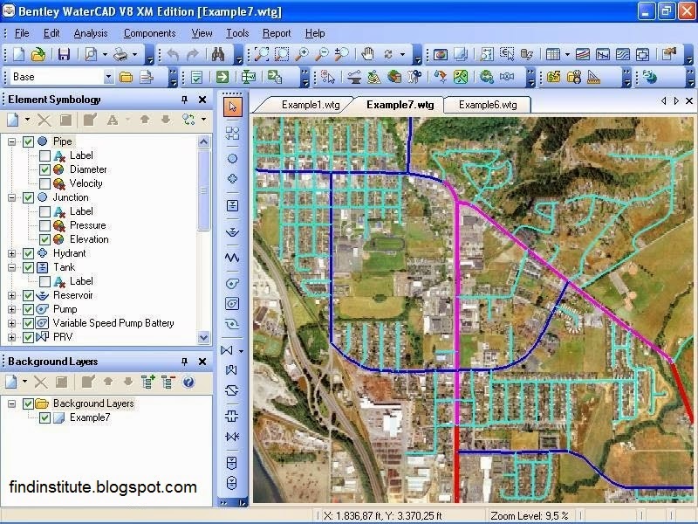Select the Pan tool in the toolbar
Viewport: 698px width, 524px height.
click(x=367, y=55)
